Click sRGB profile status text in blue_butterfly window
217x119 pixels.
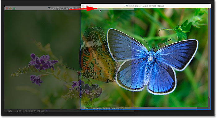pyautogui.click(x=107, y=108)
